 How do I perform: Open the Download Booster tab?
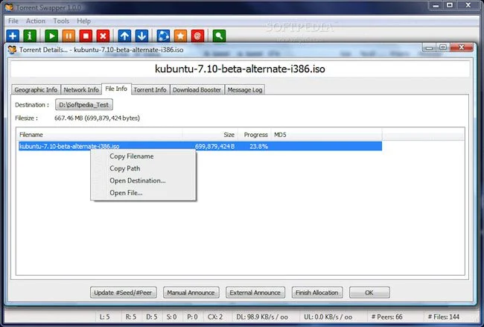[197, 89]
